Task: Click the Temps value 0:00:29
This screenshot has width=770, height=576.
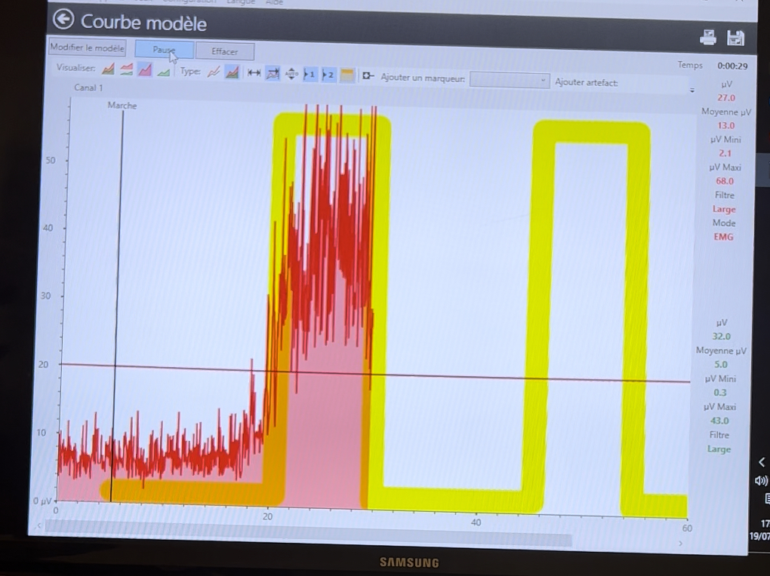Action: pyautogui.click(x=732, y=66)
